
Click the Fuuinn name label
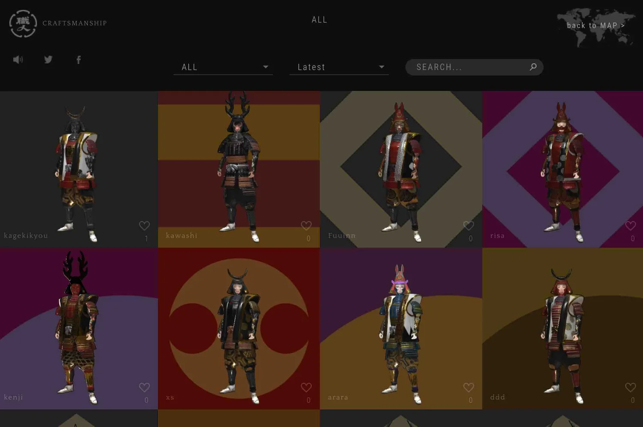click(342, 236)
